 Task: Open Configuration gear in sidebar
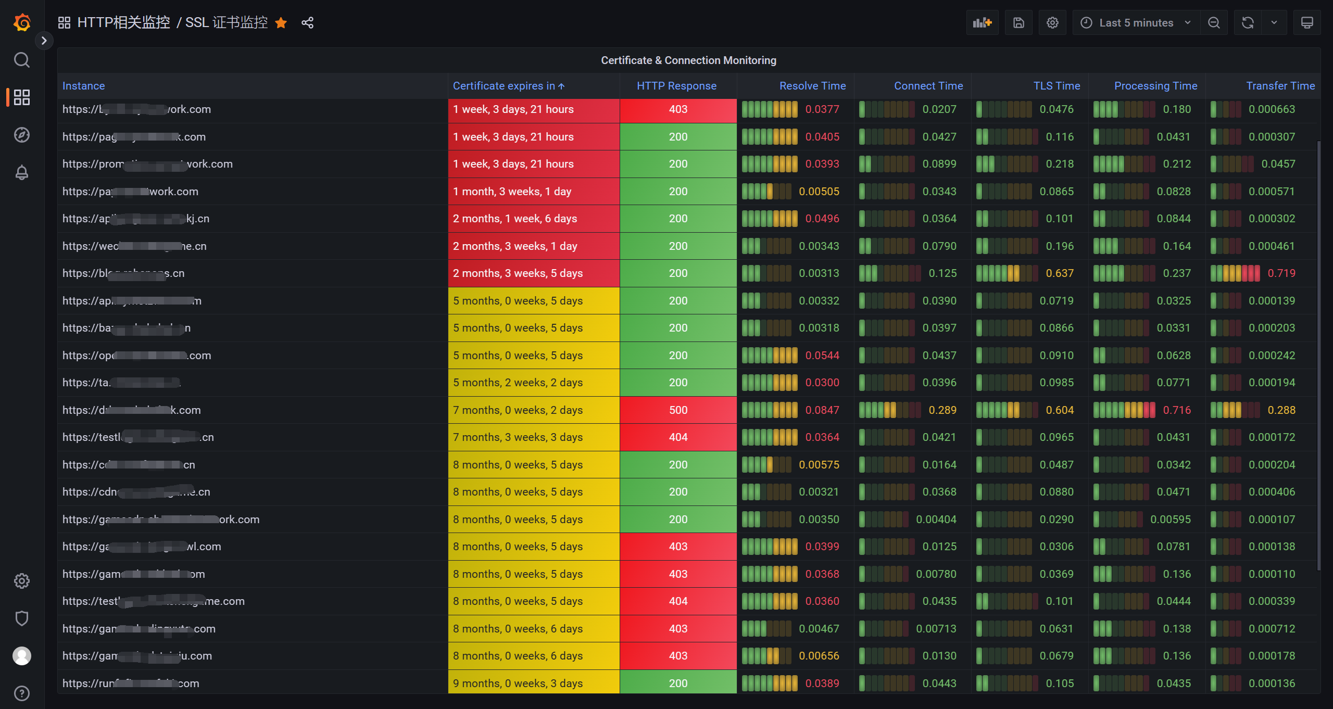coord(22,581)
